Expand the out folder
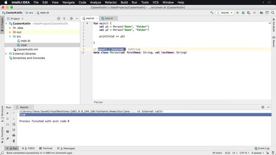Screen dimensions: 276x155 click(x=10, y=32)
